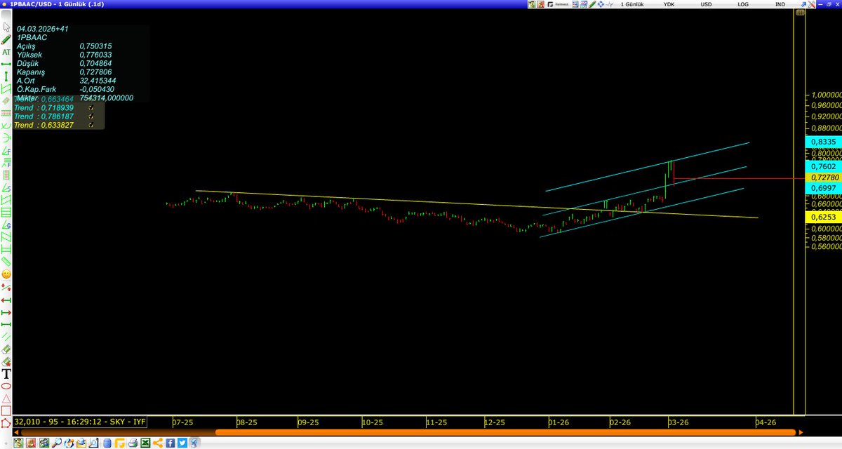842x449 pixels.
Task: Click the yellow 0,72780 price label
Action: tap(823, 178)
